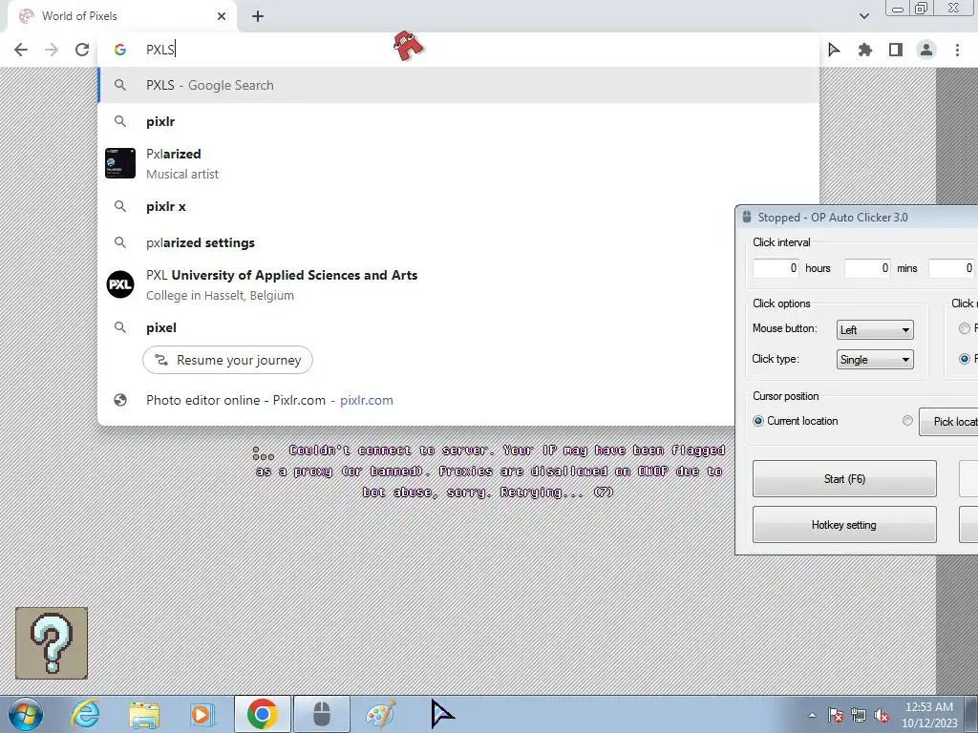
Task: Click the browser forward arrow
Action: pos(52,50)
